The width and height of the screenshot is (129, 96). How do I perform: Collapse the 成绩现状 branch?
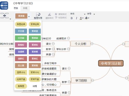click(x=69, y=38)
